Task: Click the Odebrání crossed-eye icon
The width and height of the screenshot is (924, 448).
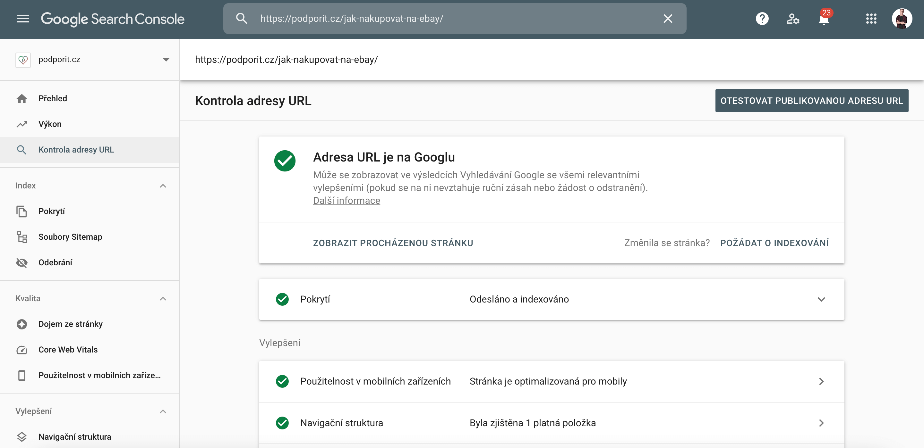Action: coord(22,263)
